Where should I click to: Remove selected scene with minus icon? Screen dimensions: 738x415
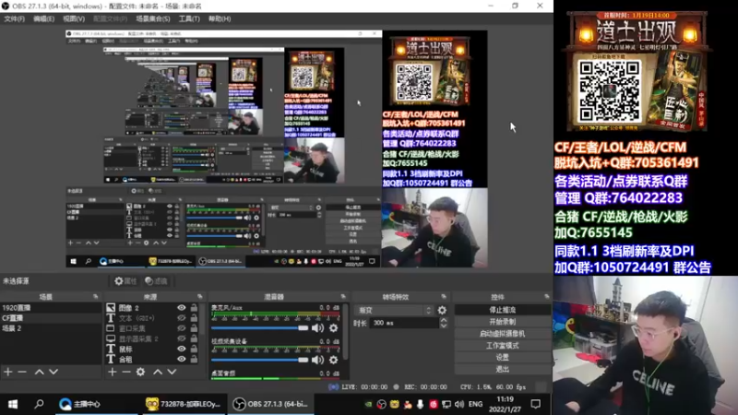(x=22, y=372)
